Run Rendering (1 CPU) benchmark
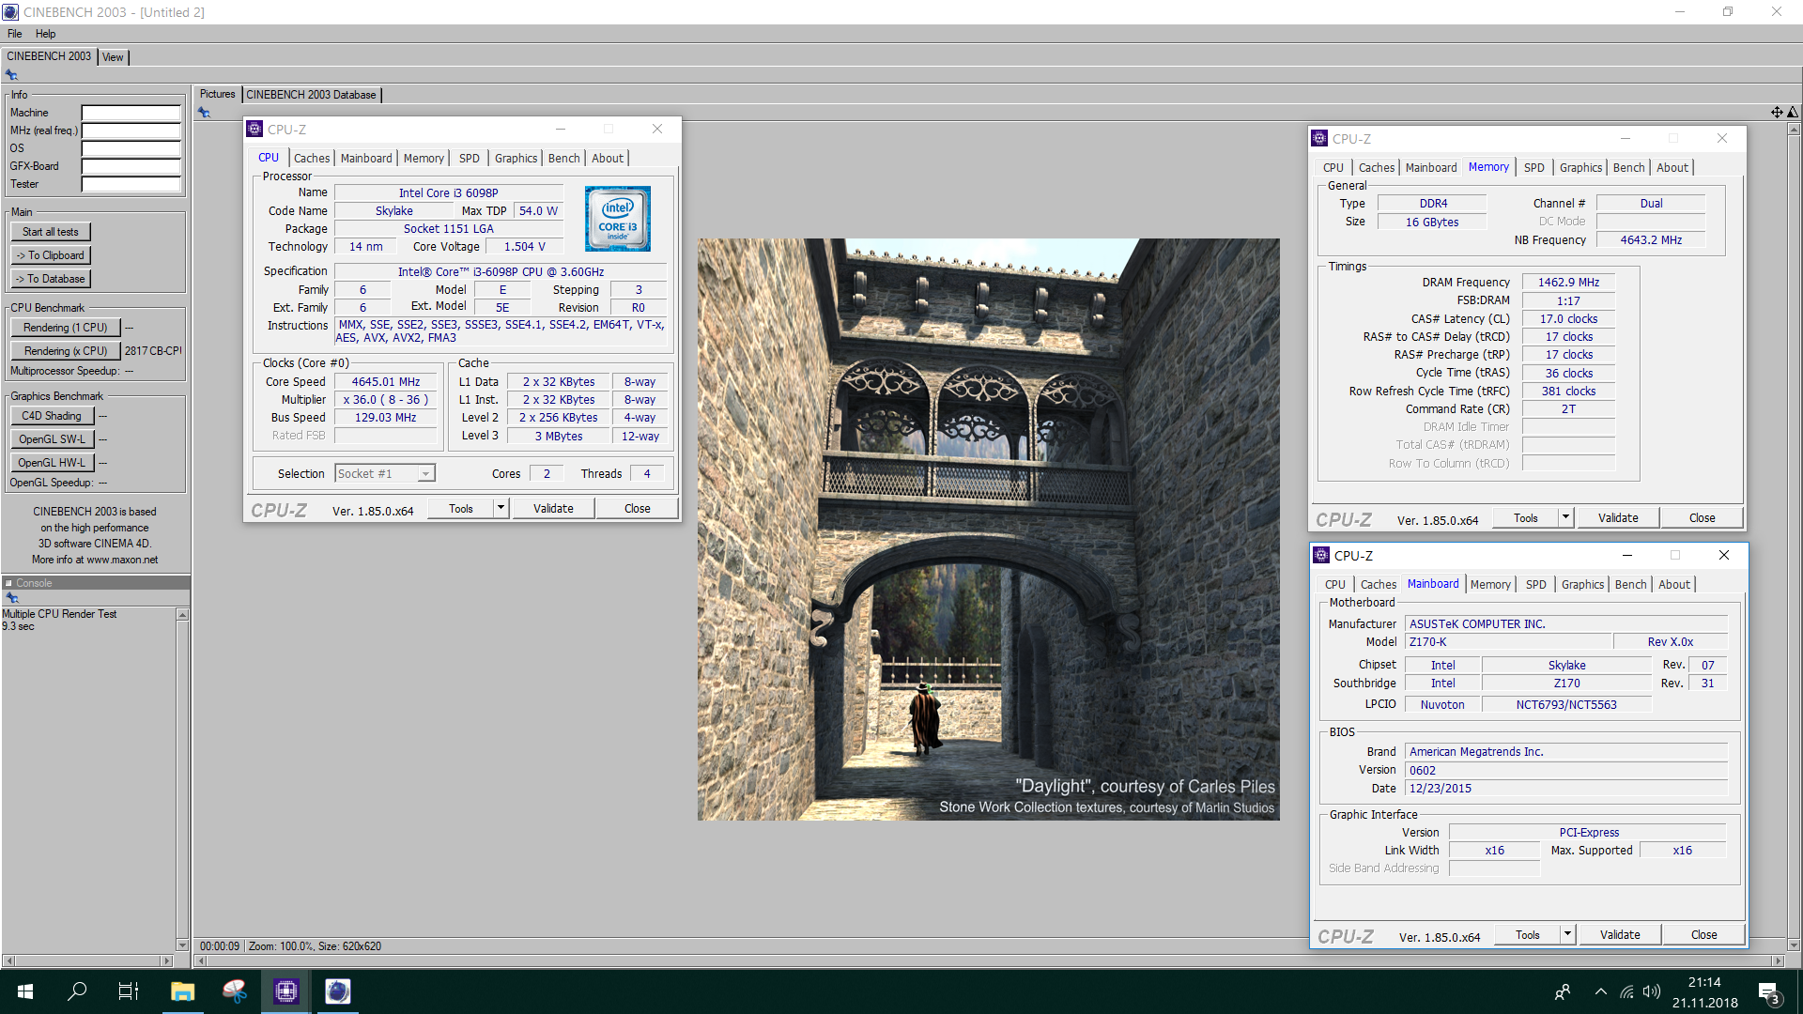This screenshot has height=1014, width=1803. coord(66,328)
